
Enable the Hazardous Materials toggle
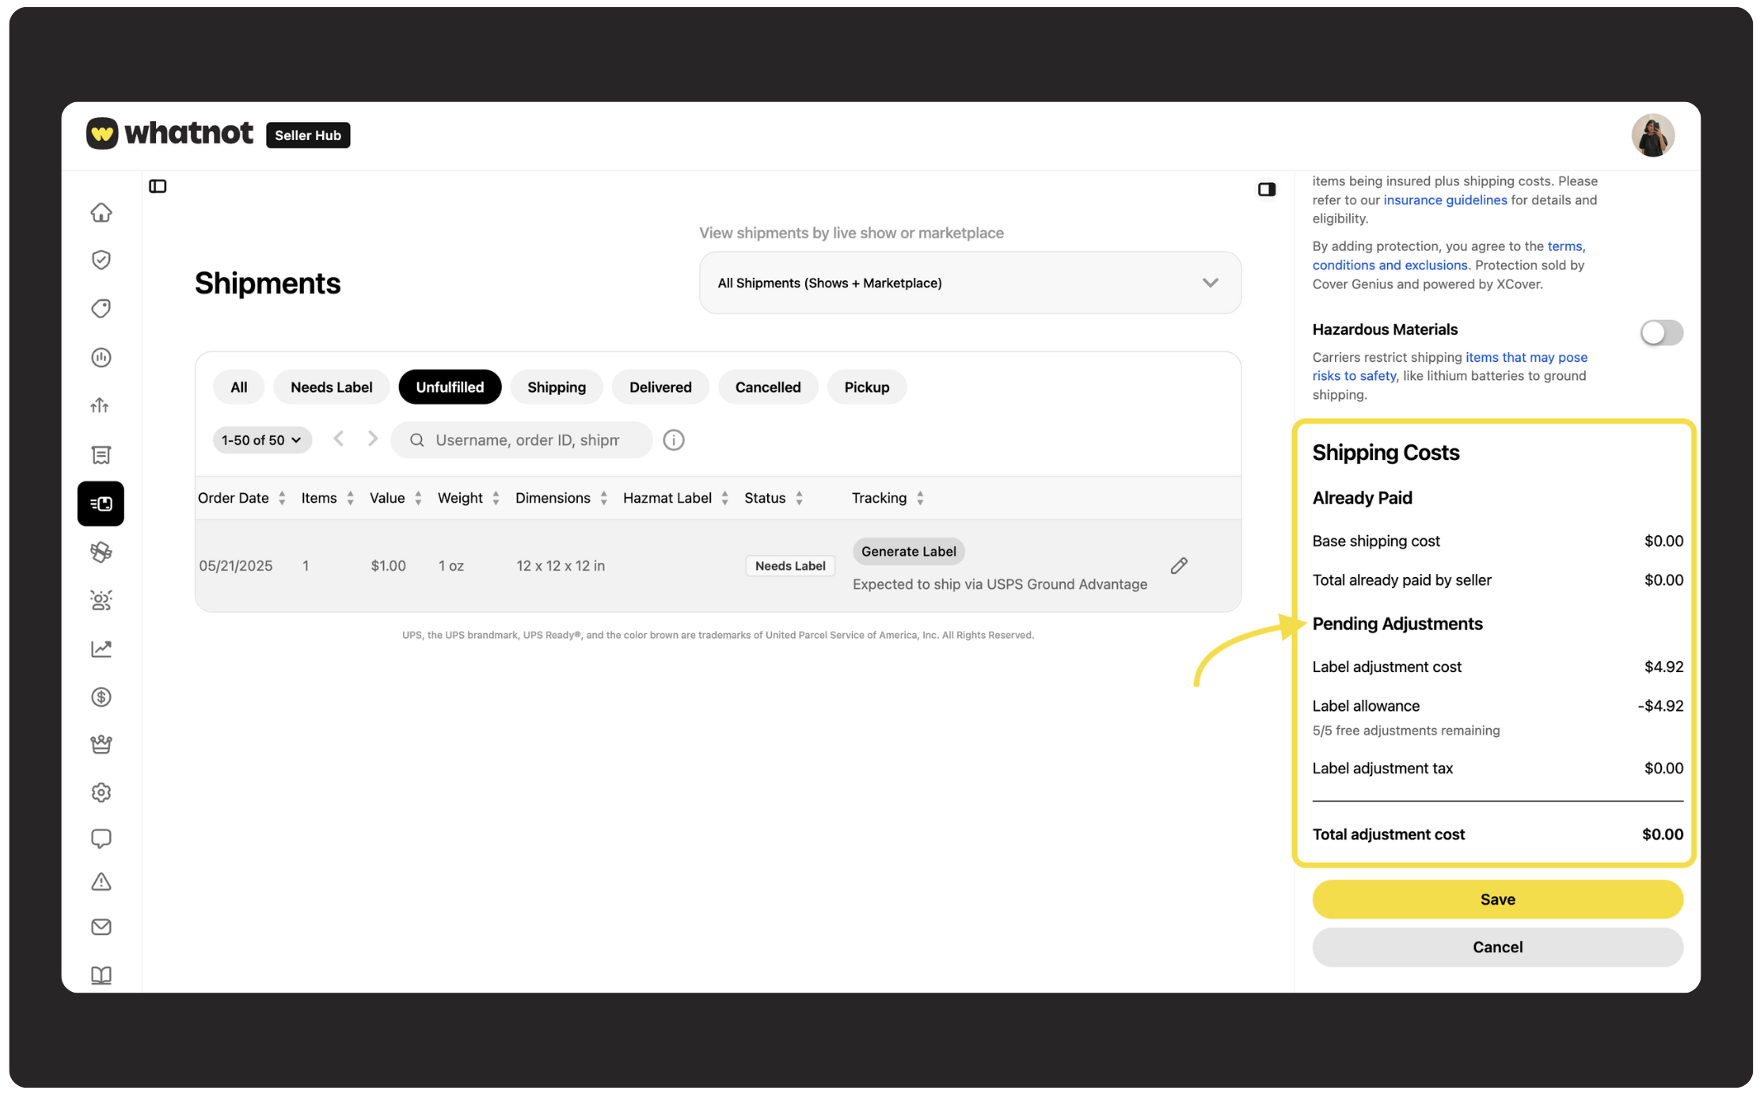point(1661,332)
